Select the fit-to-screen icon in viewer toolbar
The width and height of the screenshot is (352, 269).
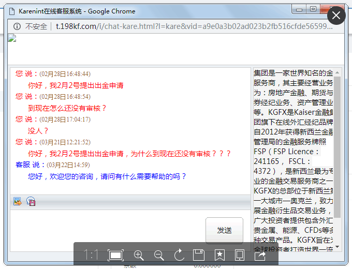point(115,255)
